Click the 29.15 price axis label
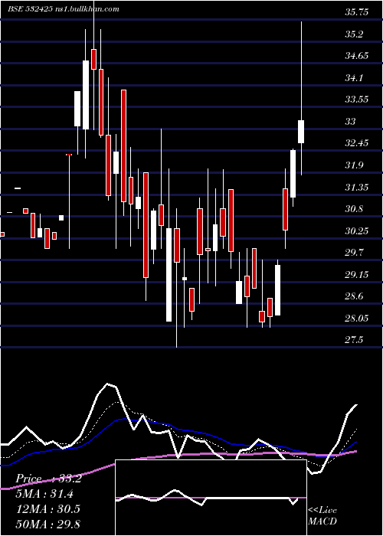383x536 pixels. (x=357, y=274)
